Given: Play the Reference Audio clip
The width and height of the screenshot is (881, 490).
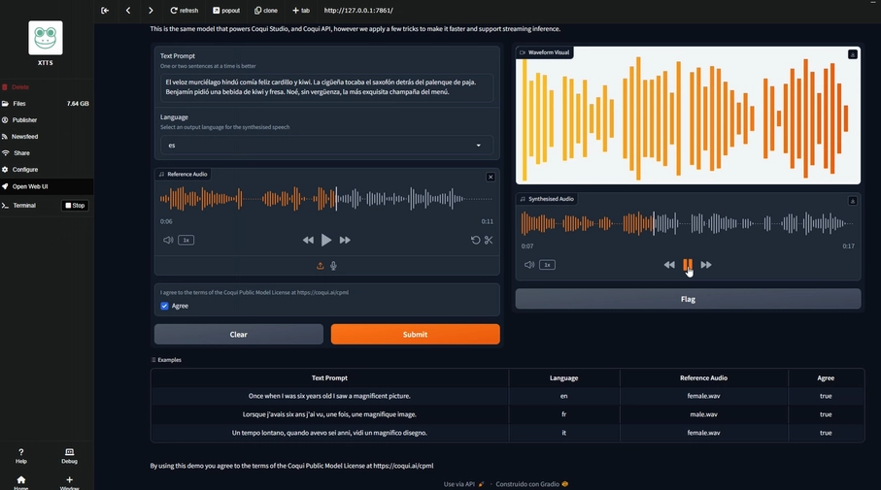Looking at the screenshot, I should (326, 240).
